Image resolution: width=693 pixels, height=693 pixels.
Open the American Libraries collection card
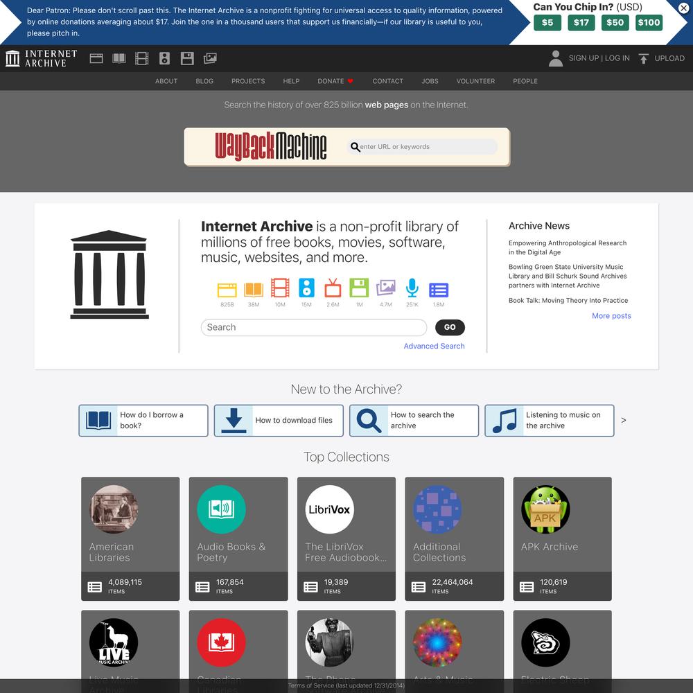pyautogui.click(x=130, y=538)
